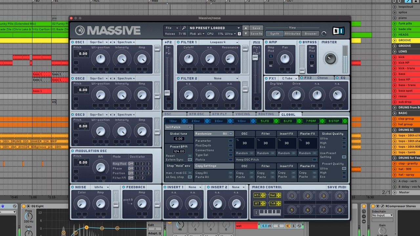Image resolution: width=420 pixels, height=236 pixels.
Task: Click the KTr macro crosshair icon
Action: coord(262,195)
